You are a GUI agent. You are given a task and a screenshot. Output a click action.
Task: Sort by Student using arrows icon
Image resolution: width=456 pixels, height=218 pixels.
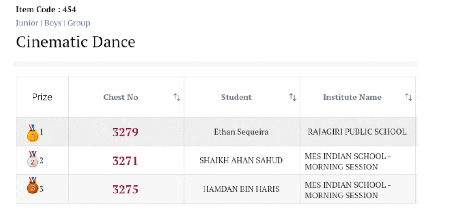tap(293, 97)
